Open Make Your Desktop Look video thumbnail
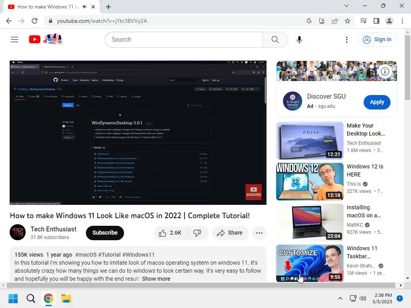Viewport: 411px width, 308px height. tap(309, 141)
